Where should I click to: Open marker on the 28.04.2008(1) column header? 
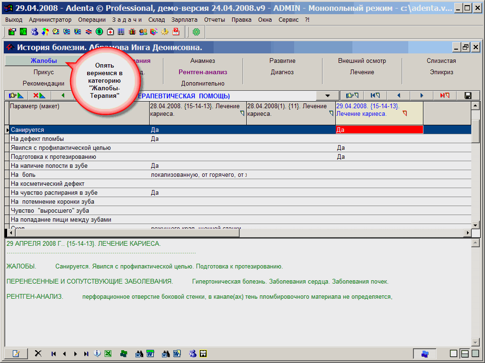pos(331,113)
